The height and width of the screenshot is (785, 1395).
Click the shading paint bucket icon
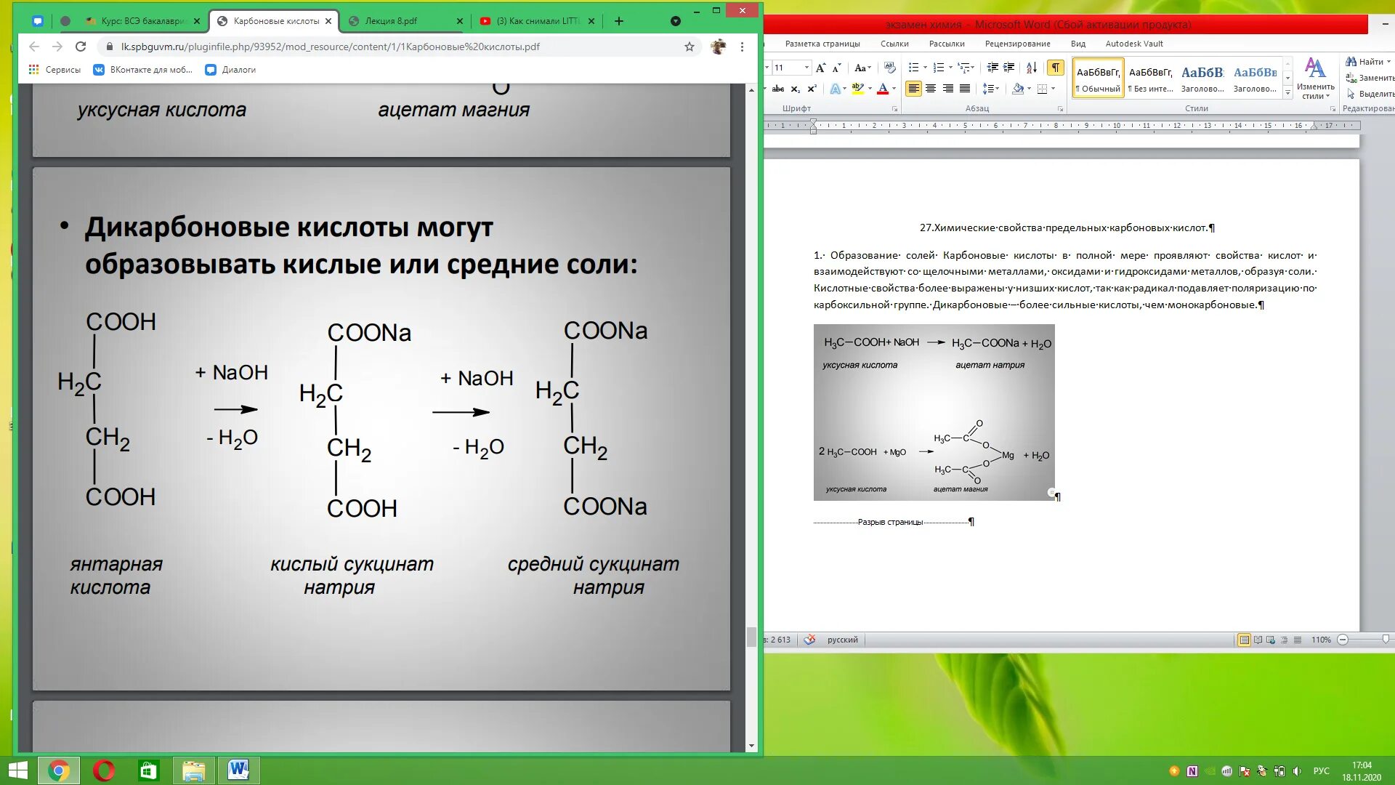1018,89
